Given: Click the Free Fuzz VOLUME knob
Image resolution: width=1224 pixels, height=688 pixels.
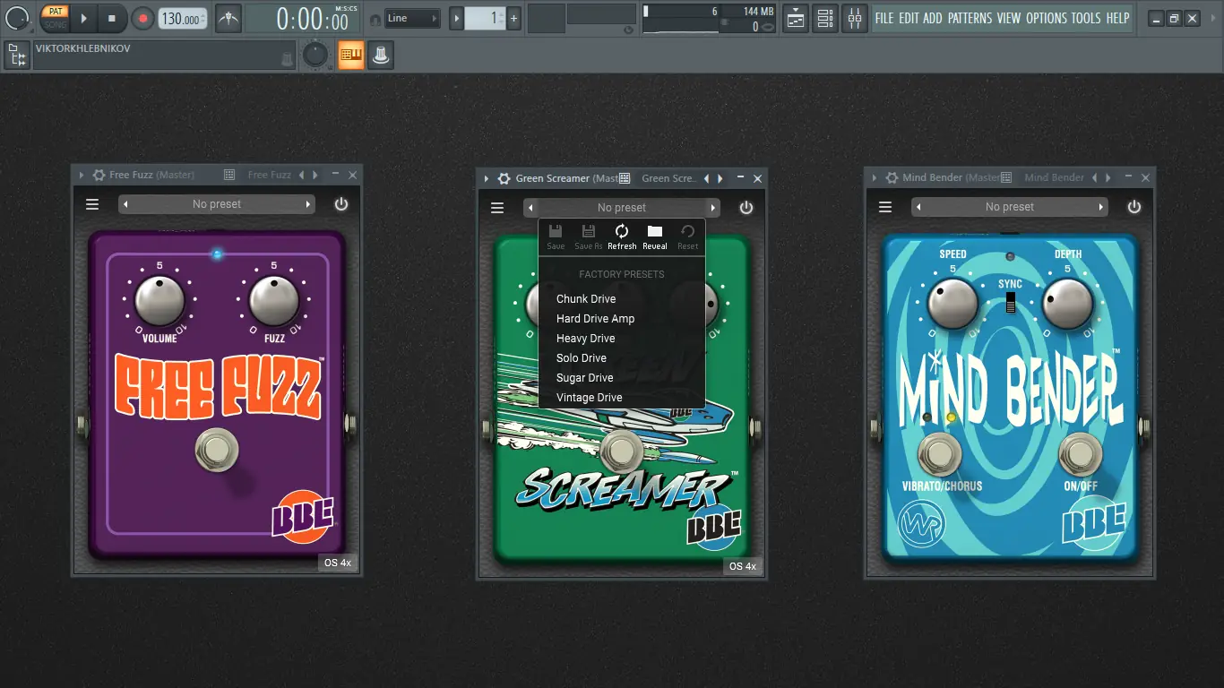Looking at the screenshot, I should tap(159, 301).
